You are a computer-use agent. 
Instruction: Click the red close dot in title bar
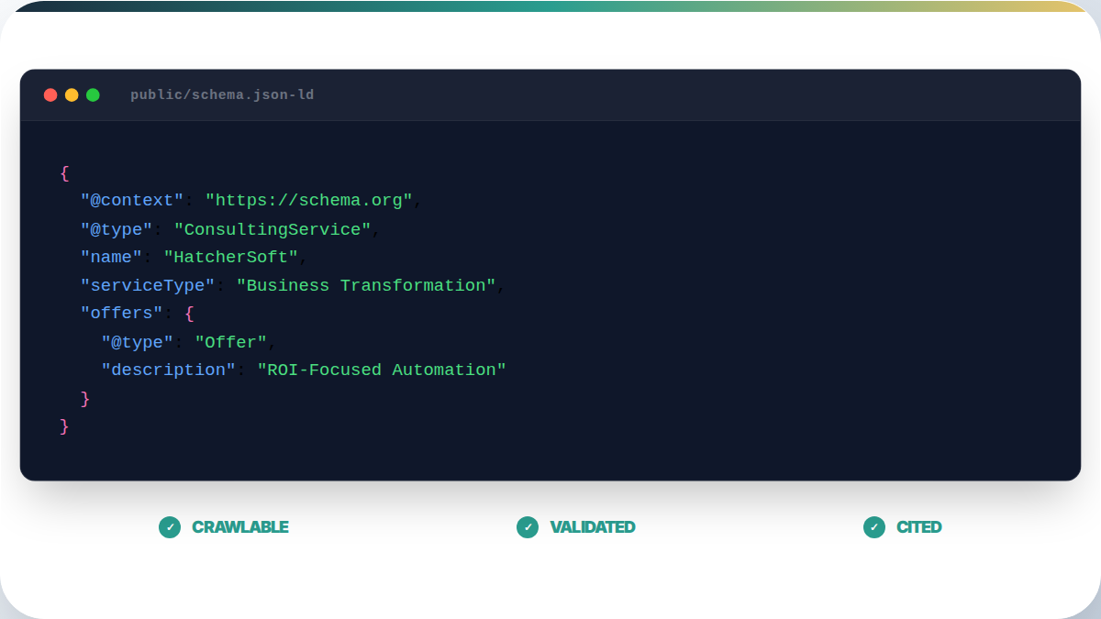50,95
